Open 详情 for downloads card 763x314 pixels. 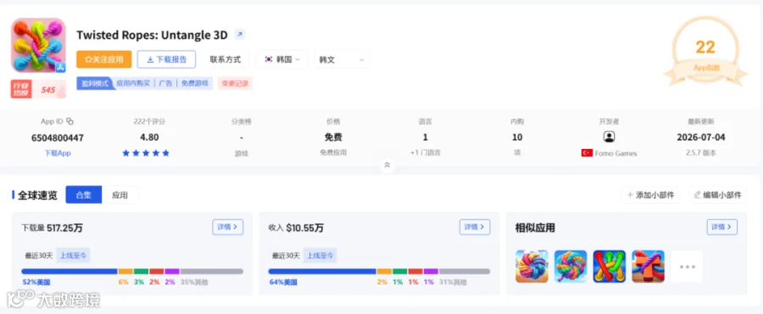click(x=228, y=227)
